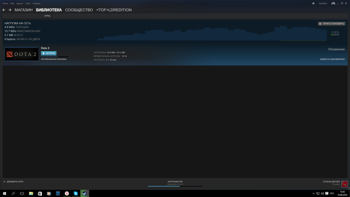Image resolution: width=350 pixels, height=197 pixels.
Task: Open the taskbar clock and date
Action: click(x=342, y=193)
